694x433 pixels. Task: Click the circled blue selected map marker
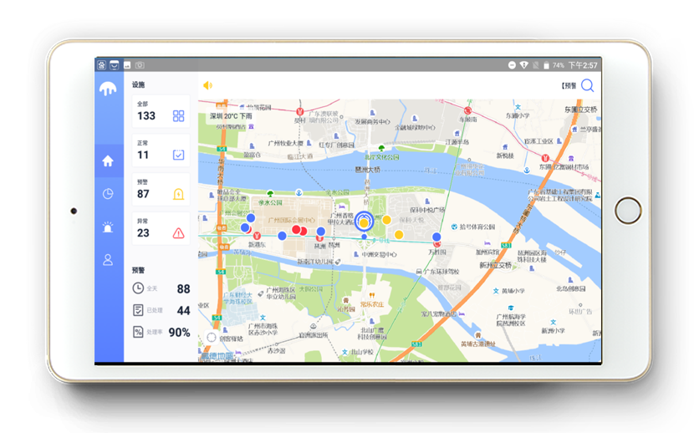pyautogui.click(x=364, y=222)
